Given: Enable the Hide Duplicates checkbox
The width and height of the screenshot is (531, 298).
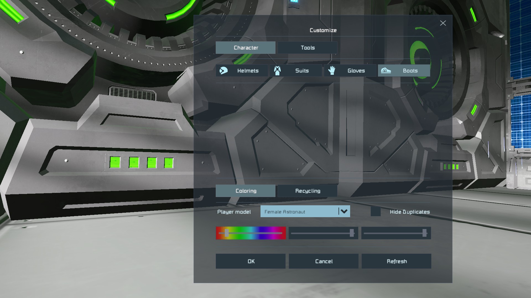Looking at the screenshot, I should pyautogui.click(x=376, y=212).
